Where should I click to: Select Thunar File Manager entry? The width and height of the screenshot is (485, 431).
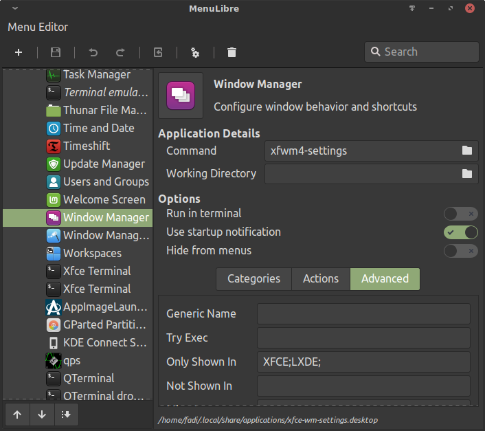[x=78, y=110]
